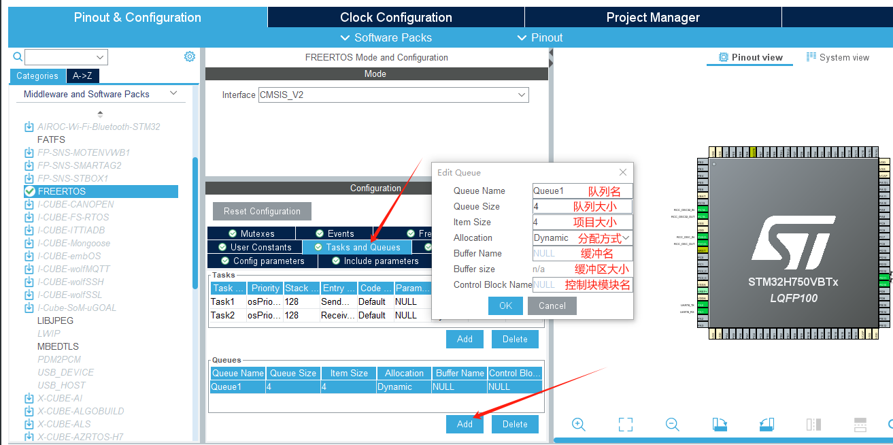Zoom out of the pinout view
Viewport: 893px width, 445px height.
pyautogui.click(x=673, y=425)
